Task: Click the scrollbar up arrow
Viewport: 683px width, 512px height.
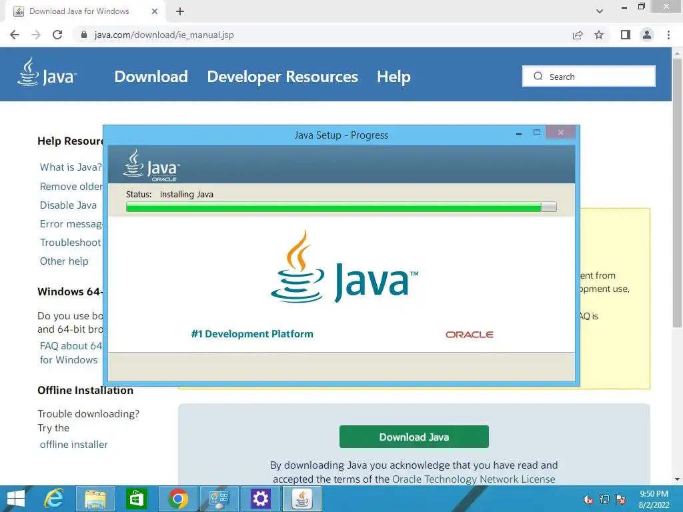Action: pos(677,52)
